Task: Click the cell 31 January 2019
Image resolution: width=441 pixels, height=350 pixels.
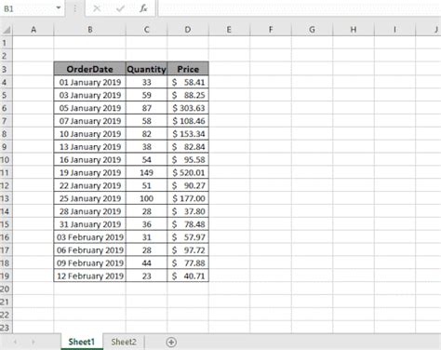Action: point(90,224)
